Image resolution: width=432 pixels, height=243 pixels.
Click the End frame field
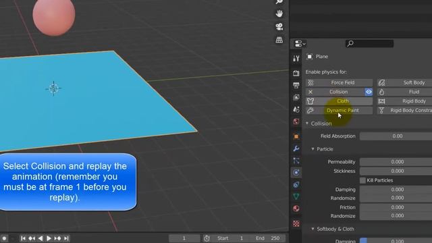[x=268, y=238]
